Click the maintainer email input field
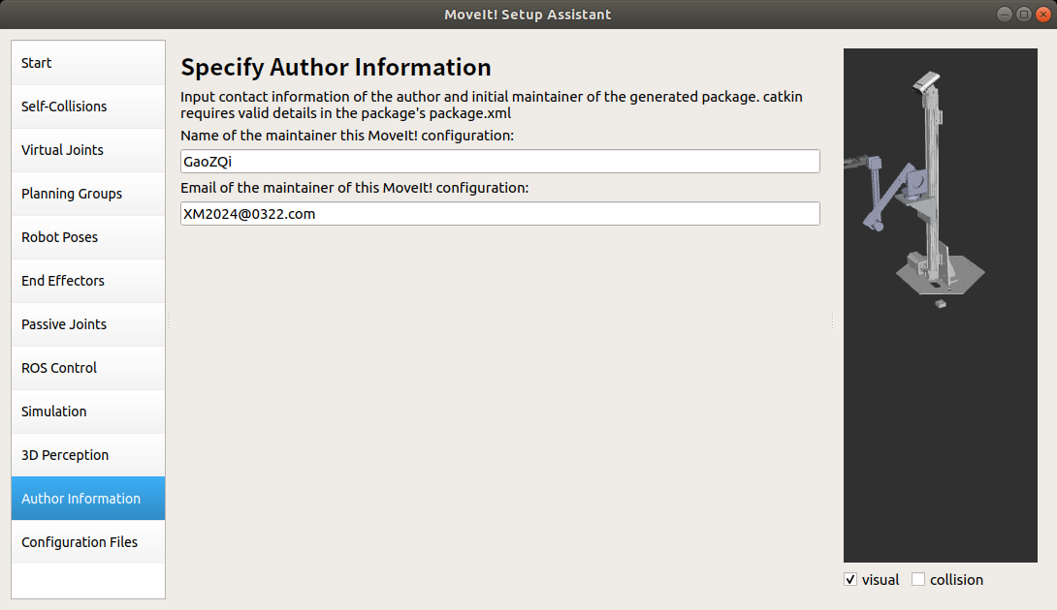 click(500, 214)
